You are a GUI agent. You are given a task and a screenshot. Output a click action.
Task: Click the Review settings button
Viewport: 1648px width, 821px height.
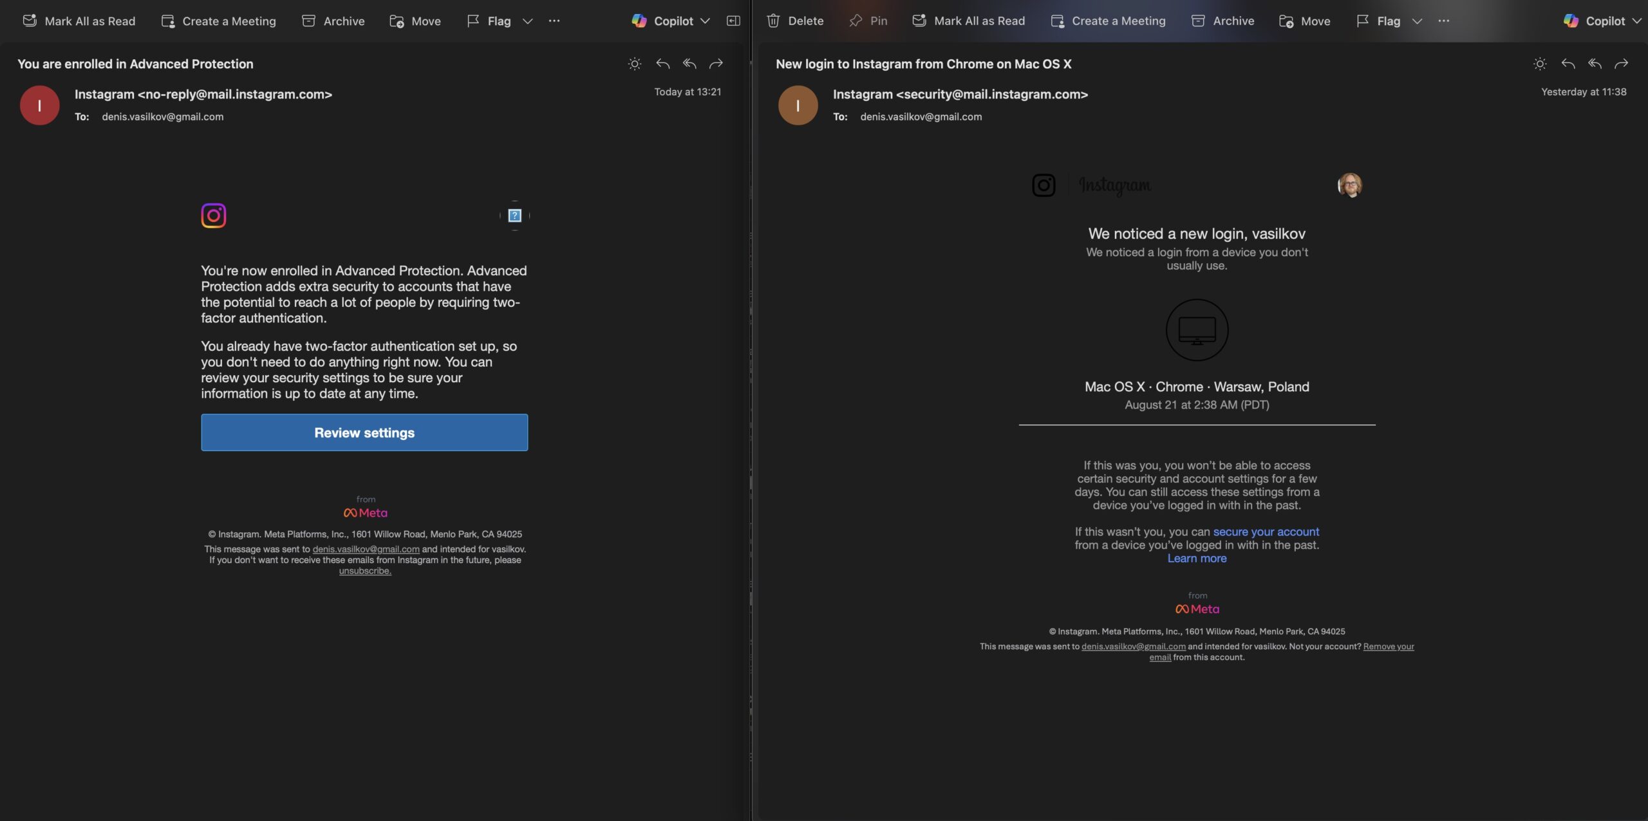(x=364, y=432)
